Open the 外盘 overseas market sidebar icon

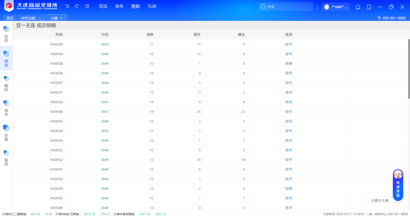(x=6, y=132)
